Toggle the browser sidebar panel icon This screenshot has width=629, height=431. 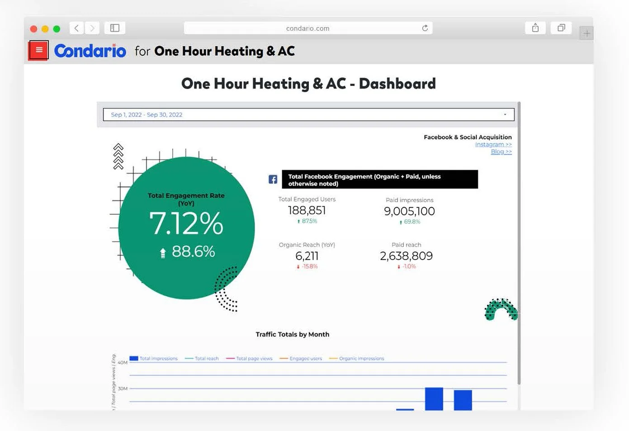pyautogui.click(x=115, y=28)
